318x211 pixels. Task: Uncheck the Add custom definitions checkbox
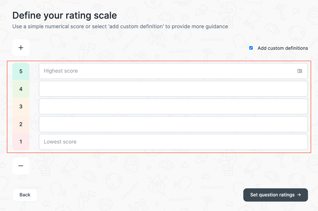(x=251, y=48)
